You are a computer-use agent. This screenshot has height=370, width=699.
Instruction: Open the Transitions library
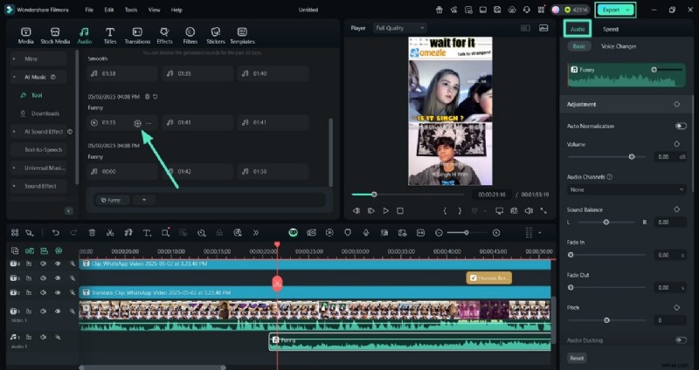[137, 35]
